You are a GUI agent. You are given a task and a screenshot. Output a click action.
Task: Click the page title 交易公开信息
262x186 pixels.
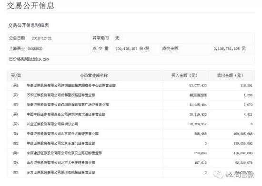tap(30, 5)
